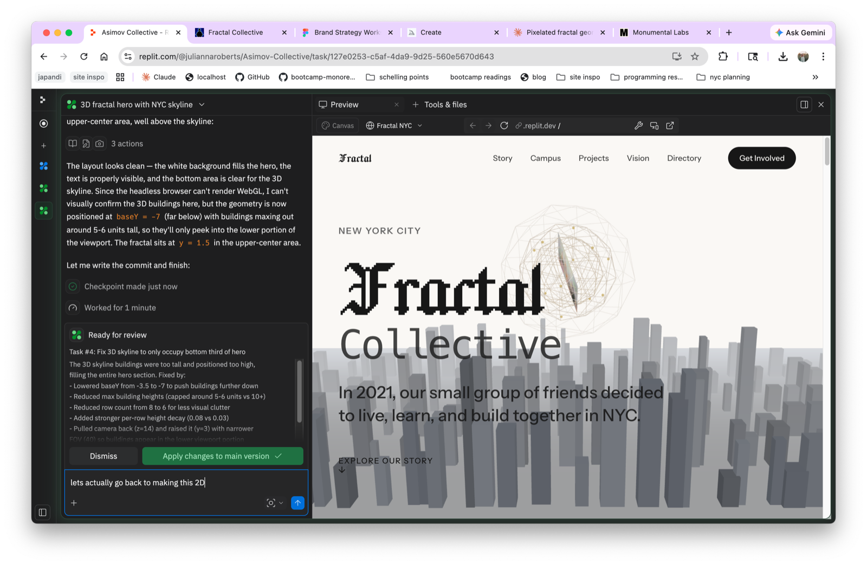The image size is (867, 565).
Task: Expand the chevron beside the camera capture button
Action: 280,503
